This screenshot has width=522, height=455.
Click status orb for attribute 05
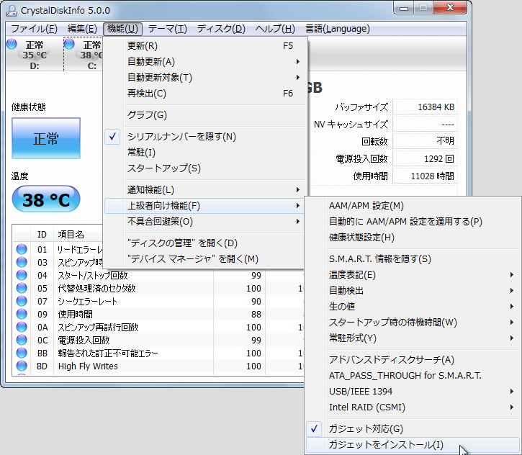click(x=22, y=288)
